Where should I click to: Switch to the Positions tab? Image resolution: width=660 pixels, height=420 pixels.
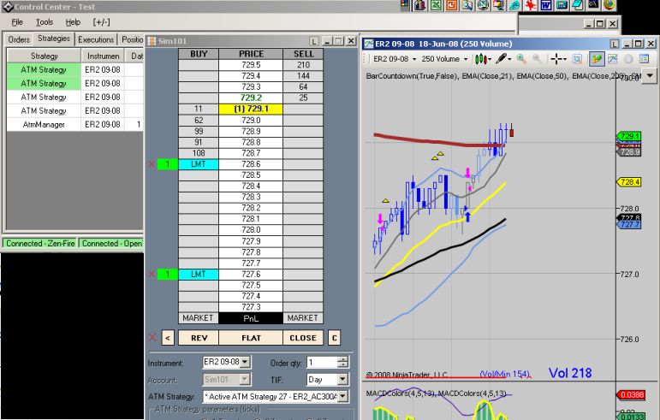tap(132, 39)
